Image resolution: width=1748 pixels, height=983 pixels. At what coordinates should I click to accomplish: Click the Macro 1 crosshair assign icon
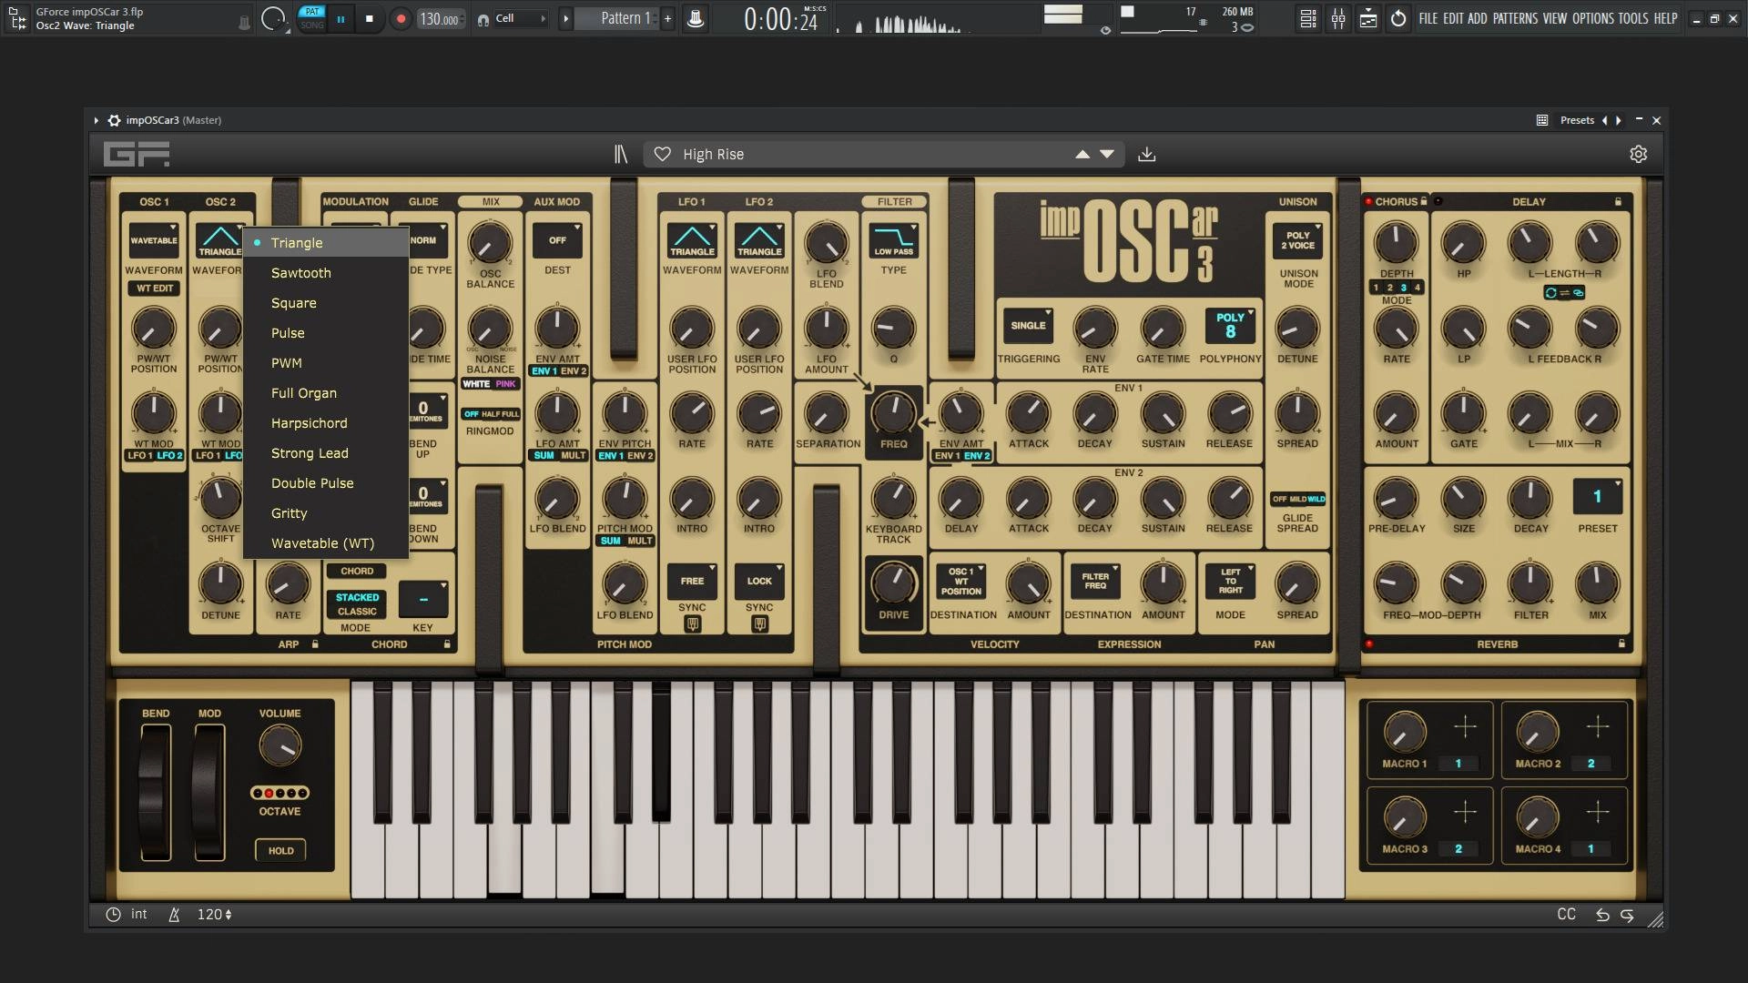(1465, 726)
